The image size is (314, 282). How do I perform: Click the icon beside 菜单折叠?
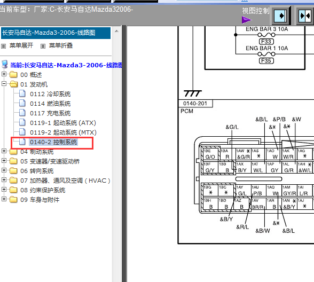coord(43,46)
